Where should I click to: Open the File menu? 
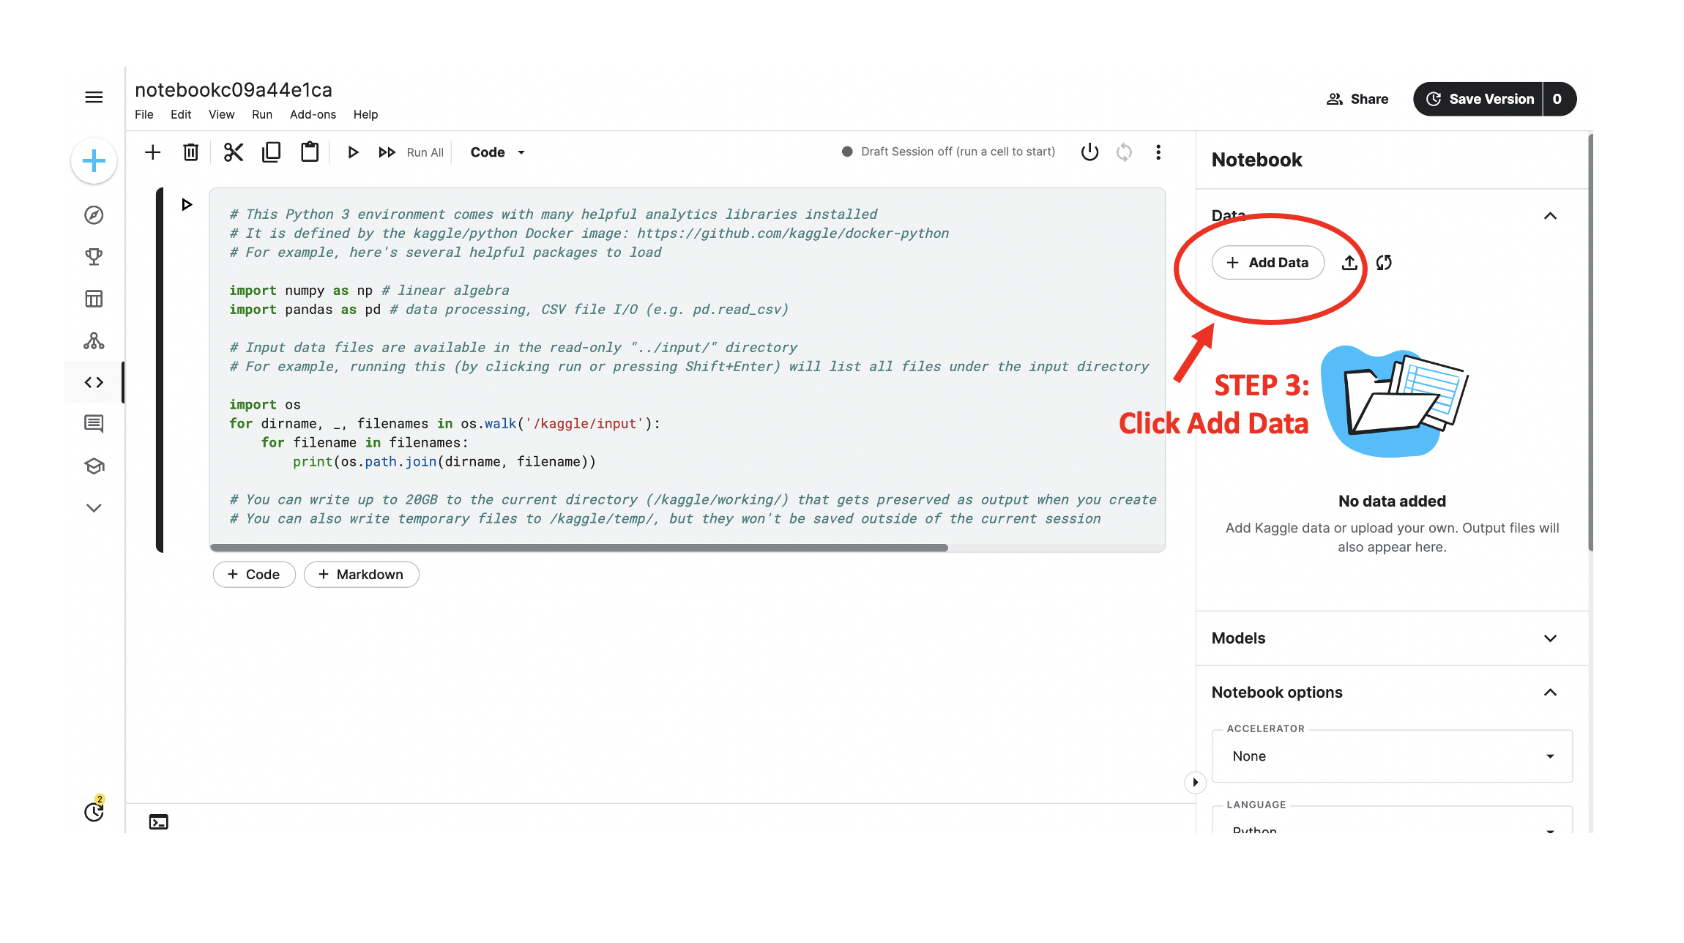[x=144, y=115]
